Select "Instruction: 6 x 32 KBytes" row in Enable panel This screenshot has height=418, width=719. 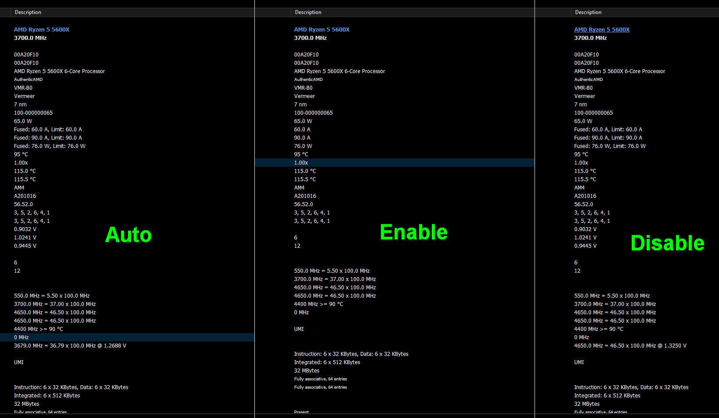pyautogui.click(x=351, y=354)
